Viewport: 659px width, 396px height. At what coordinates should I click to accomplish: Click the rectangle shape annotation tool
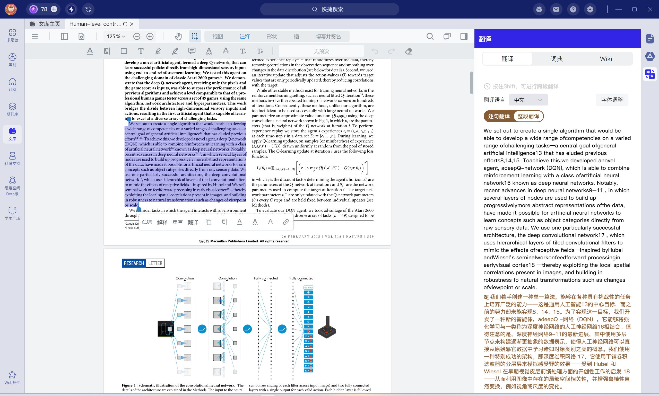click(124, 51)
